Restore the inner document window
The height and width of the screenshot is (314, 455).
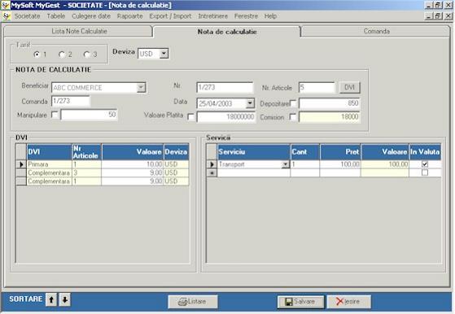(x=438, y=16)
